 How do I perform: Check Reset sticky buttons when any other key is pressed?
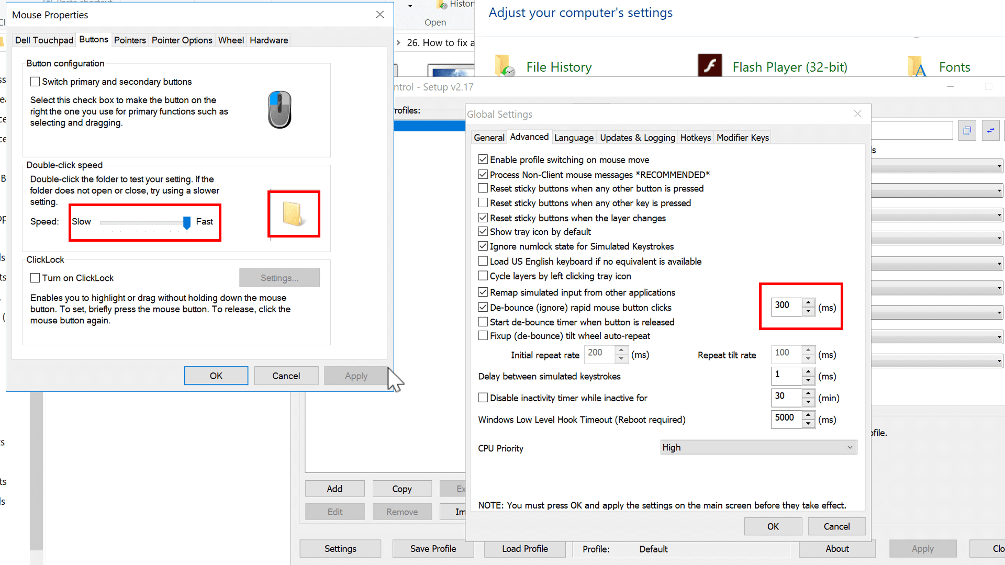pyautogui.click(x=483, y=203)
